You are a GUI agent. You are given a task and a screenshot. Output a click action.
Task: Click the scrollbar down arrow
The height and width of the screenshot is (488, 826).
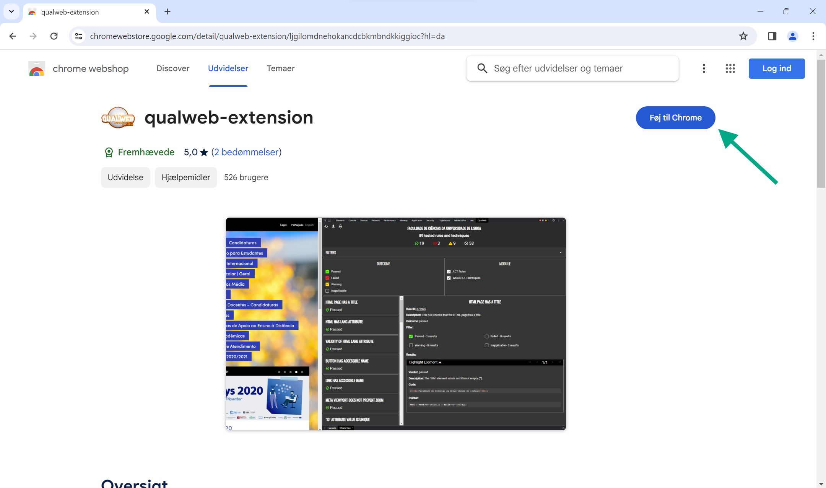pos(821,484)
